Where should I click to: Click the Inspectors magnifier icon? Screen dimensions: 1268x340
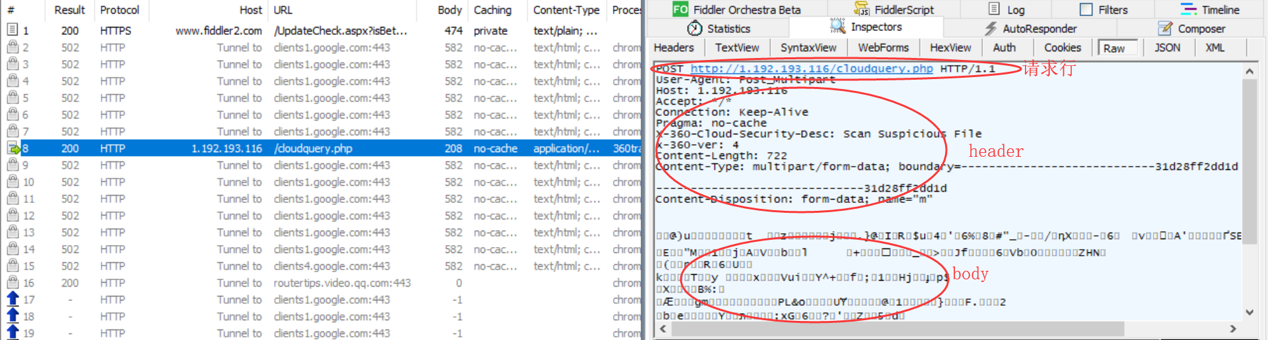[x=837, y=26]
